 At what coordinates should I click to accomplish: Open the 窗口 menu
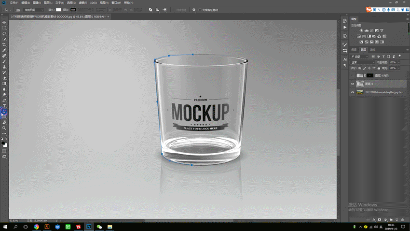(x=116, y=2)
